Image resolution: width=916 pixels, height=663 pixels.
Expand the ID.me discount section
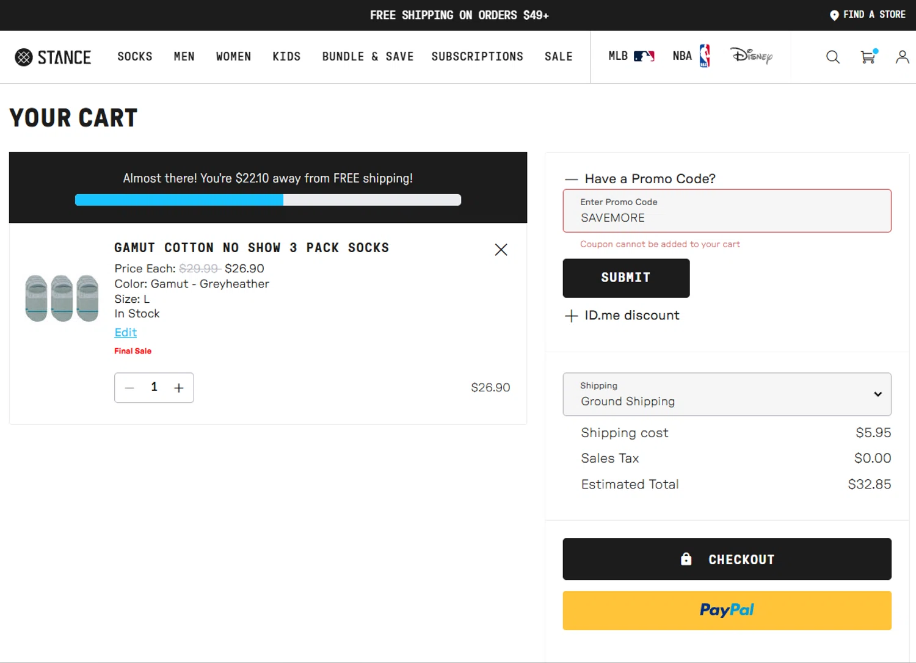point(572,316)
